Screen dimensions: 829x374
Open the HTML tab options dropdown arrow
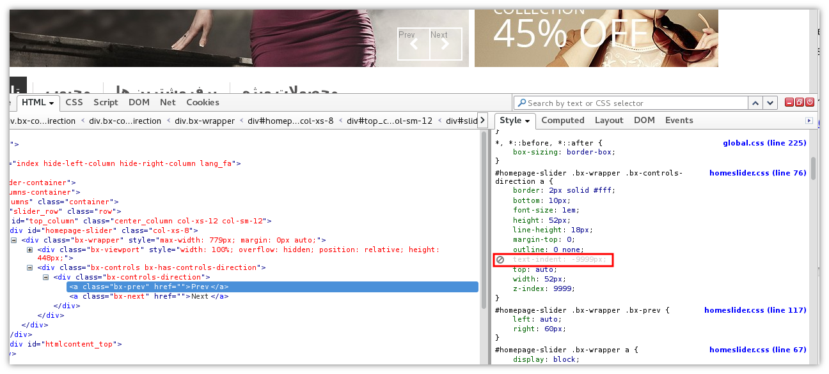52,103
